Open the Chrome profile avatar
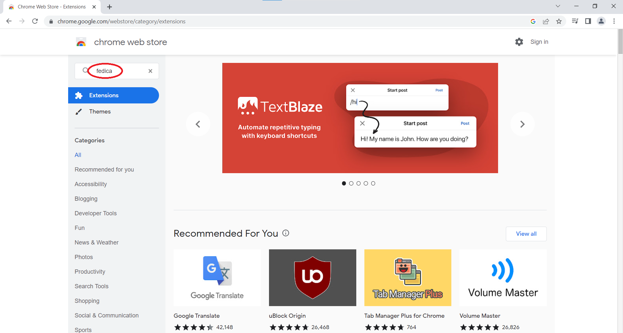This screenshot has height=333, width=623. (601, 21)
